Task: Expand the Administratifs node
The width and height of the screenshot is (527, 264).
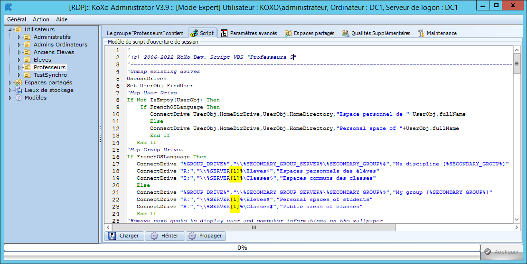Action: 19,37
